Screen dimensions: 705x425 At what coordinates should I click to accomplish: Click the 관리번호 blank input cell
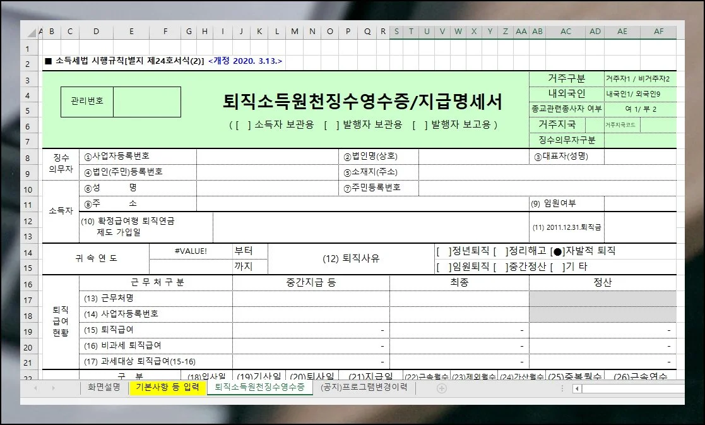tap(147, 102)
